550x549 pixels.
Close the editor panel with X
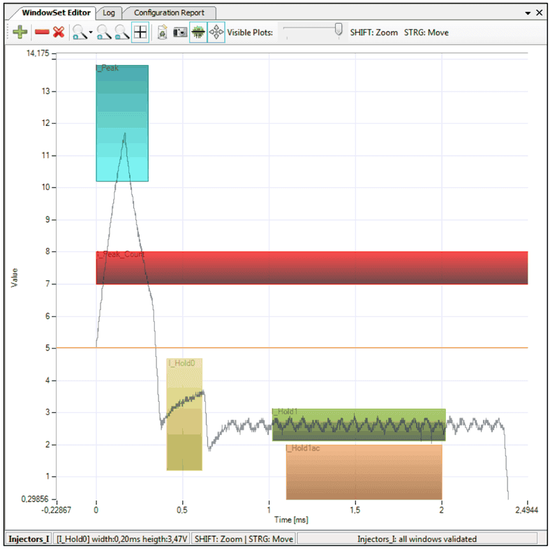click(539, 13)
